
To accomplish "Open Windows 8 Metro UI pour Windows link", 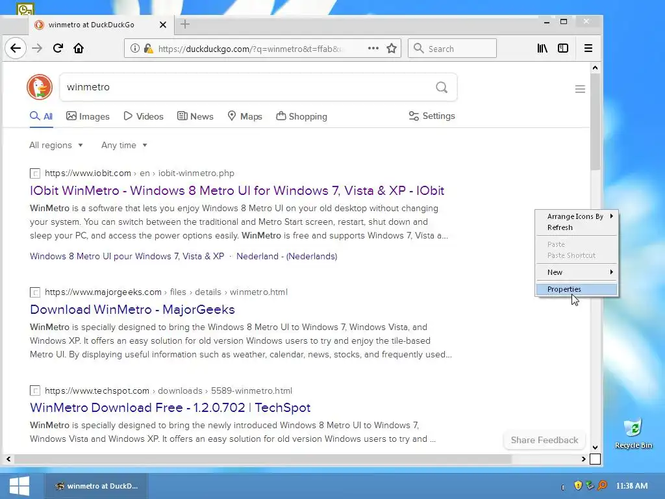I will (x=127, y=256).
